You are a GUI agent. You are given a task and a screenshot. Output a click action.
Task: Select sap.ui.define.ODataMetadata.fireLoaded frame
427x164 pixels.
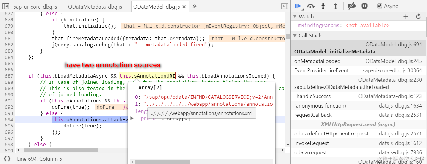point(359,83)
